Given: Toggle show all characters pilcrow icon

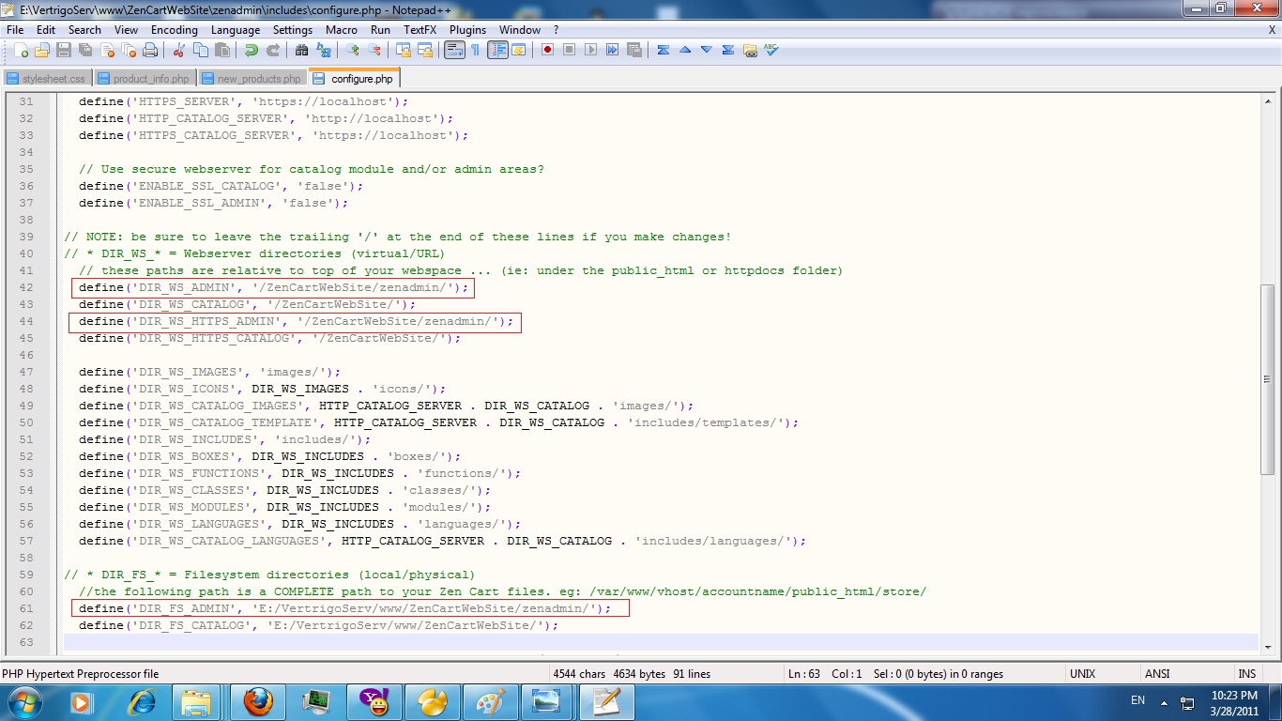Looking at the screenshot, I should (476, 50).
